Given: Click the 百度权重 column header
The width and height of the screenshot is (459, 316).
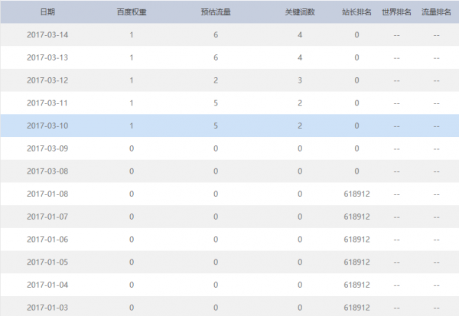Looking at the screenshot, I should pos(132,12).
